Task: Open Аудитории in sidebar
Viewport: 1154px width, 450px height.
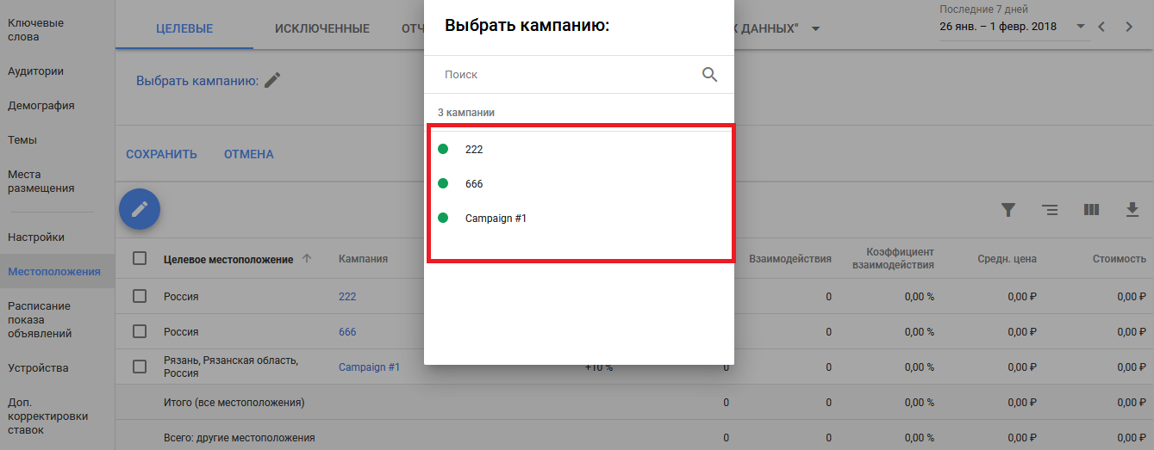Action: 35,71
